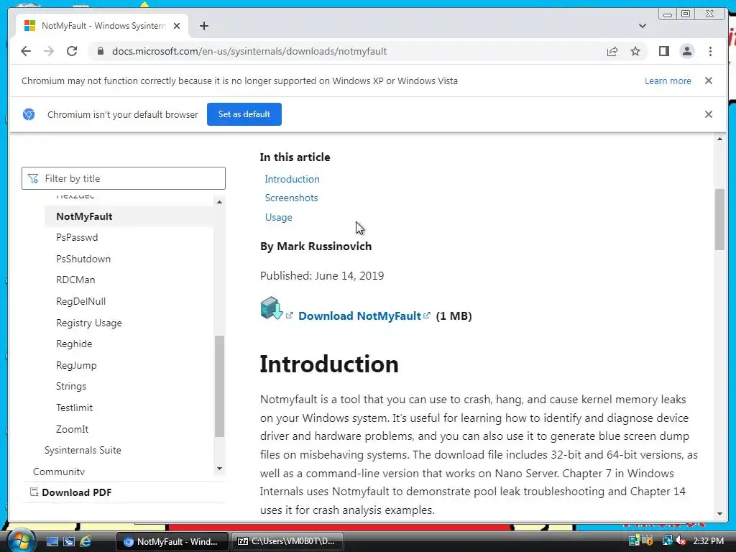
Task: Bookmark this page with the star
Action: pos(635,51)
